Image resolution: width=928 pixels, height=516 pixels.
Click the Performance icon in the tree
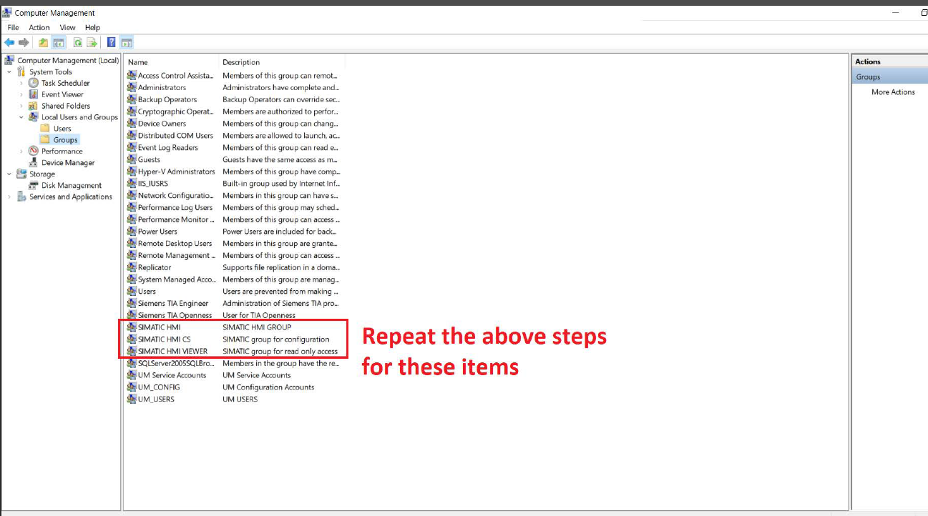tap(34, 151)
